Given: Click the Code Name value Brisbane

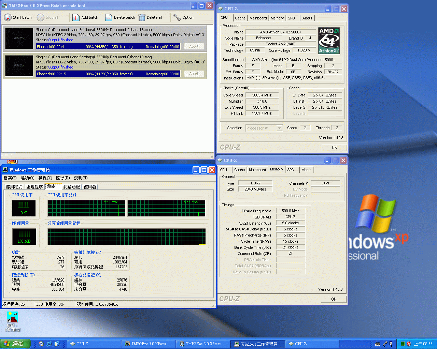Looking at the screenshot, I should [x=264, y=38].
